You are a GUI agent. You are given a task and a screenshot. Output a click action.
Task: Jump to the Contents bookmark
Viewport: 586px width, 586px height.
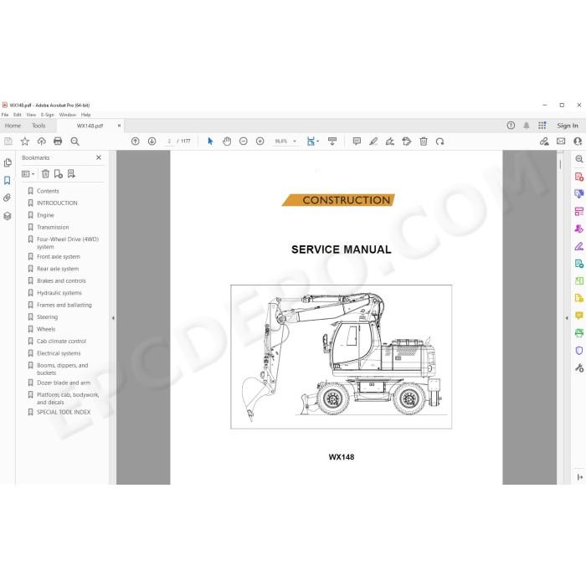pyautogui.click(x=48, y=191)
